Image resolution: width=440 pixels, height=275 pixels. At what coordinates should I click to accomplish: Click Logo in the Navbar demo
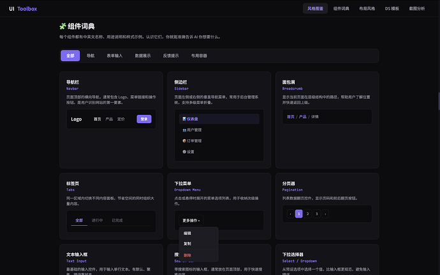pos(77,119)
